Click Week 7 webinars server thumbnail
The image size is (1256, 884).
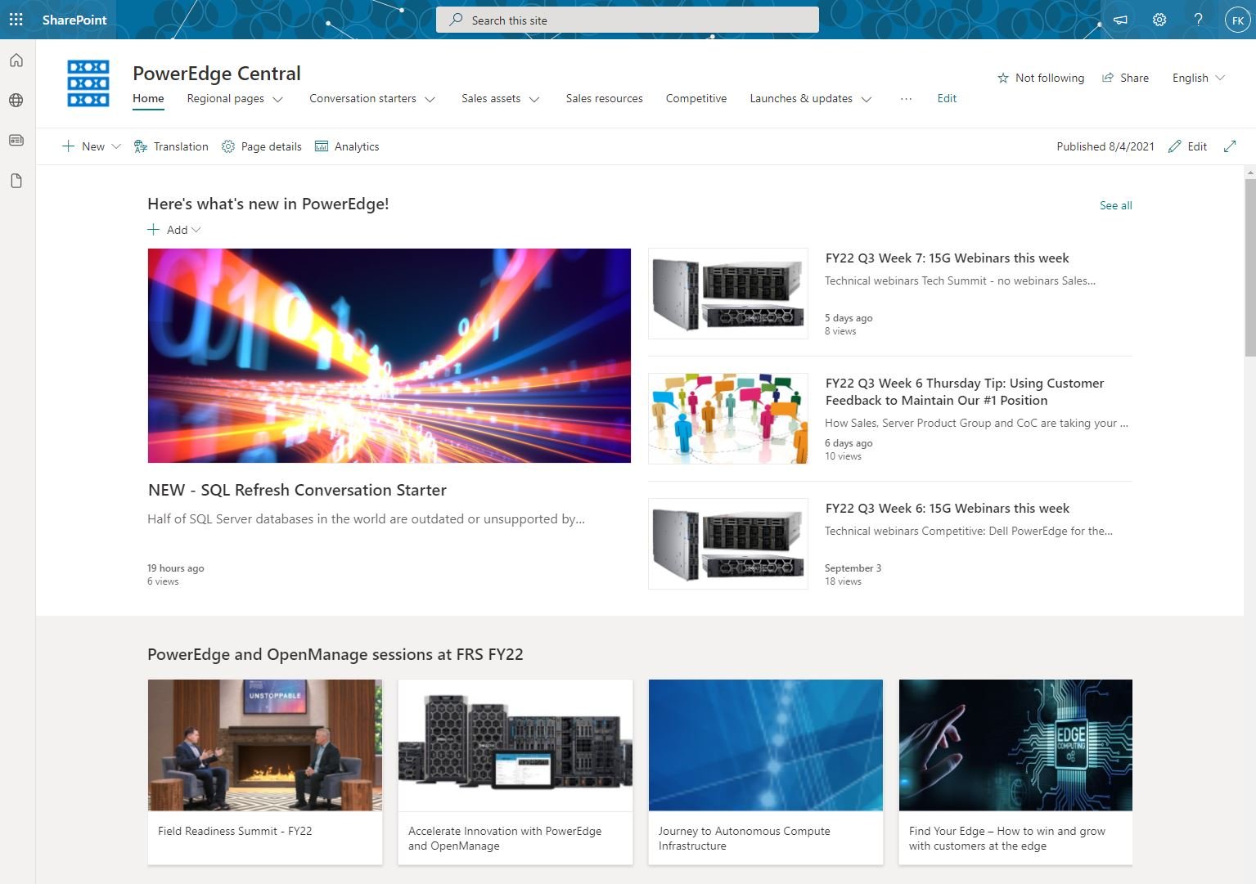pos(728,294)
